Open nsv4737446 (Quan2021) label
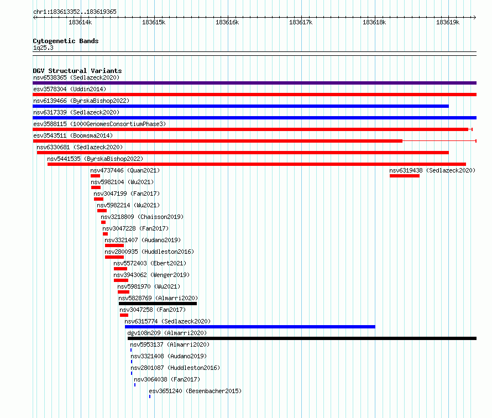This screenshot has height=418, width=492. click(125, 170)
